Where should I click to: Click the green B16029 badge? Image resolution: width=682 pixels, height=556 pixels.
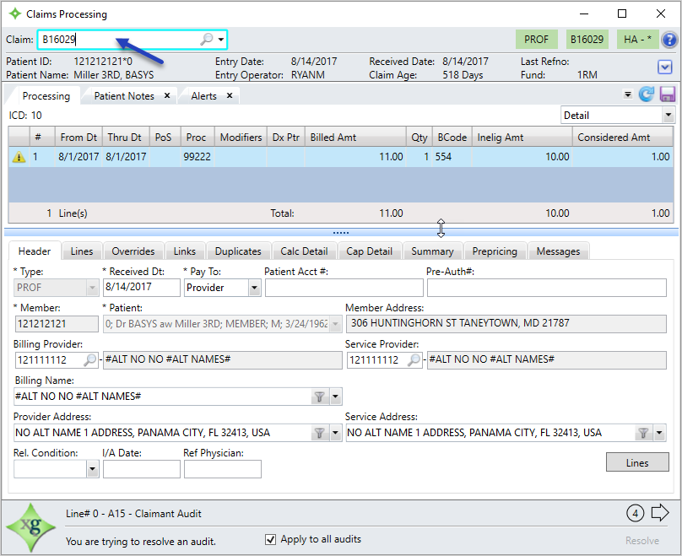point(587,40)
